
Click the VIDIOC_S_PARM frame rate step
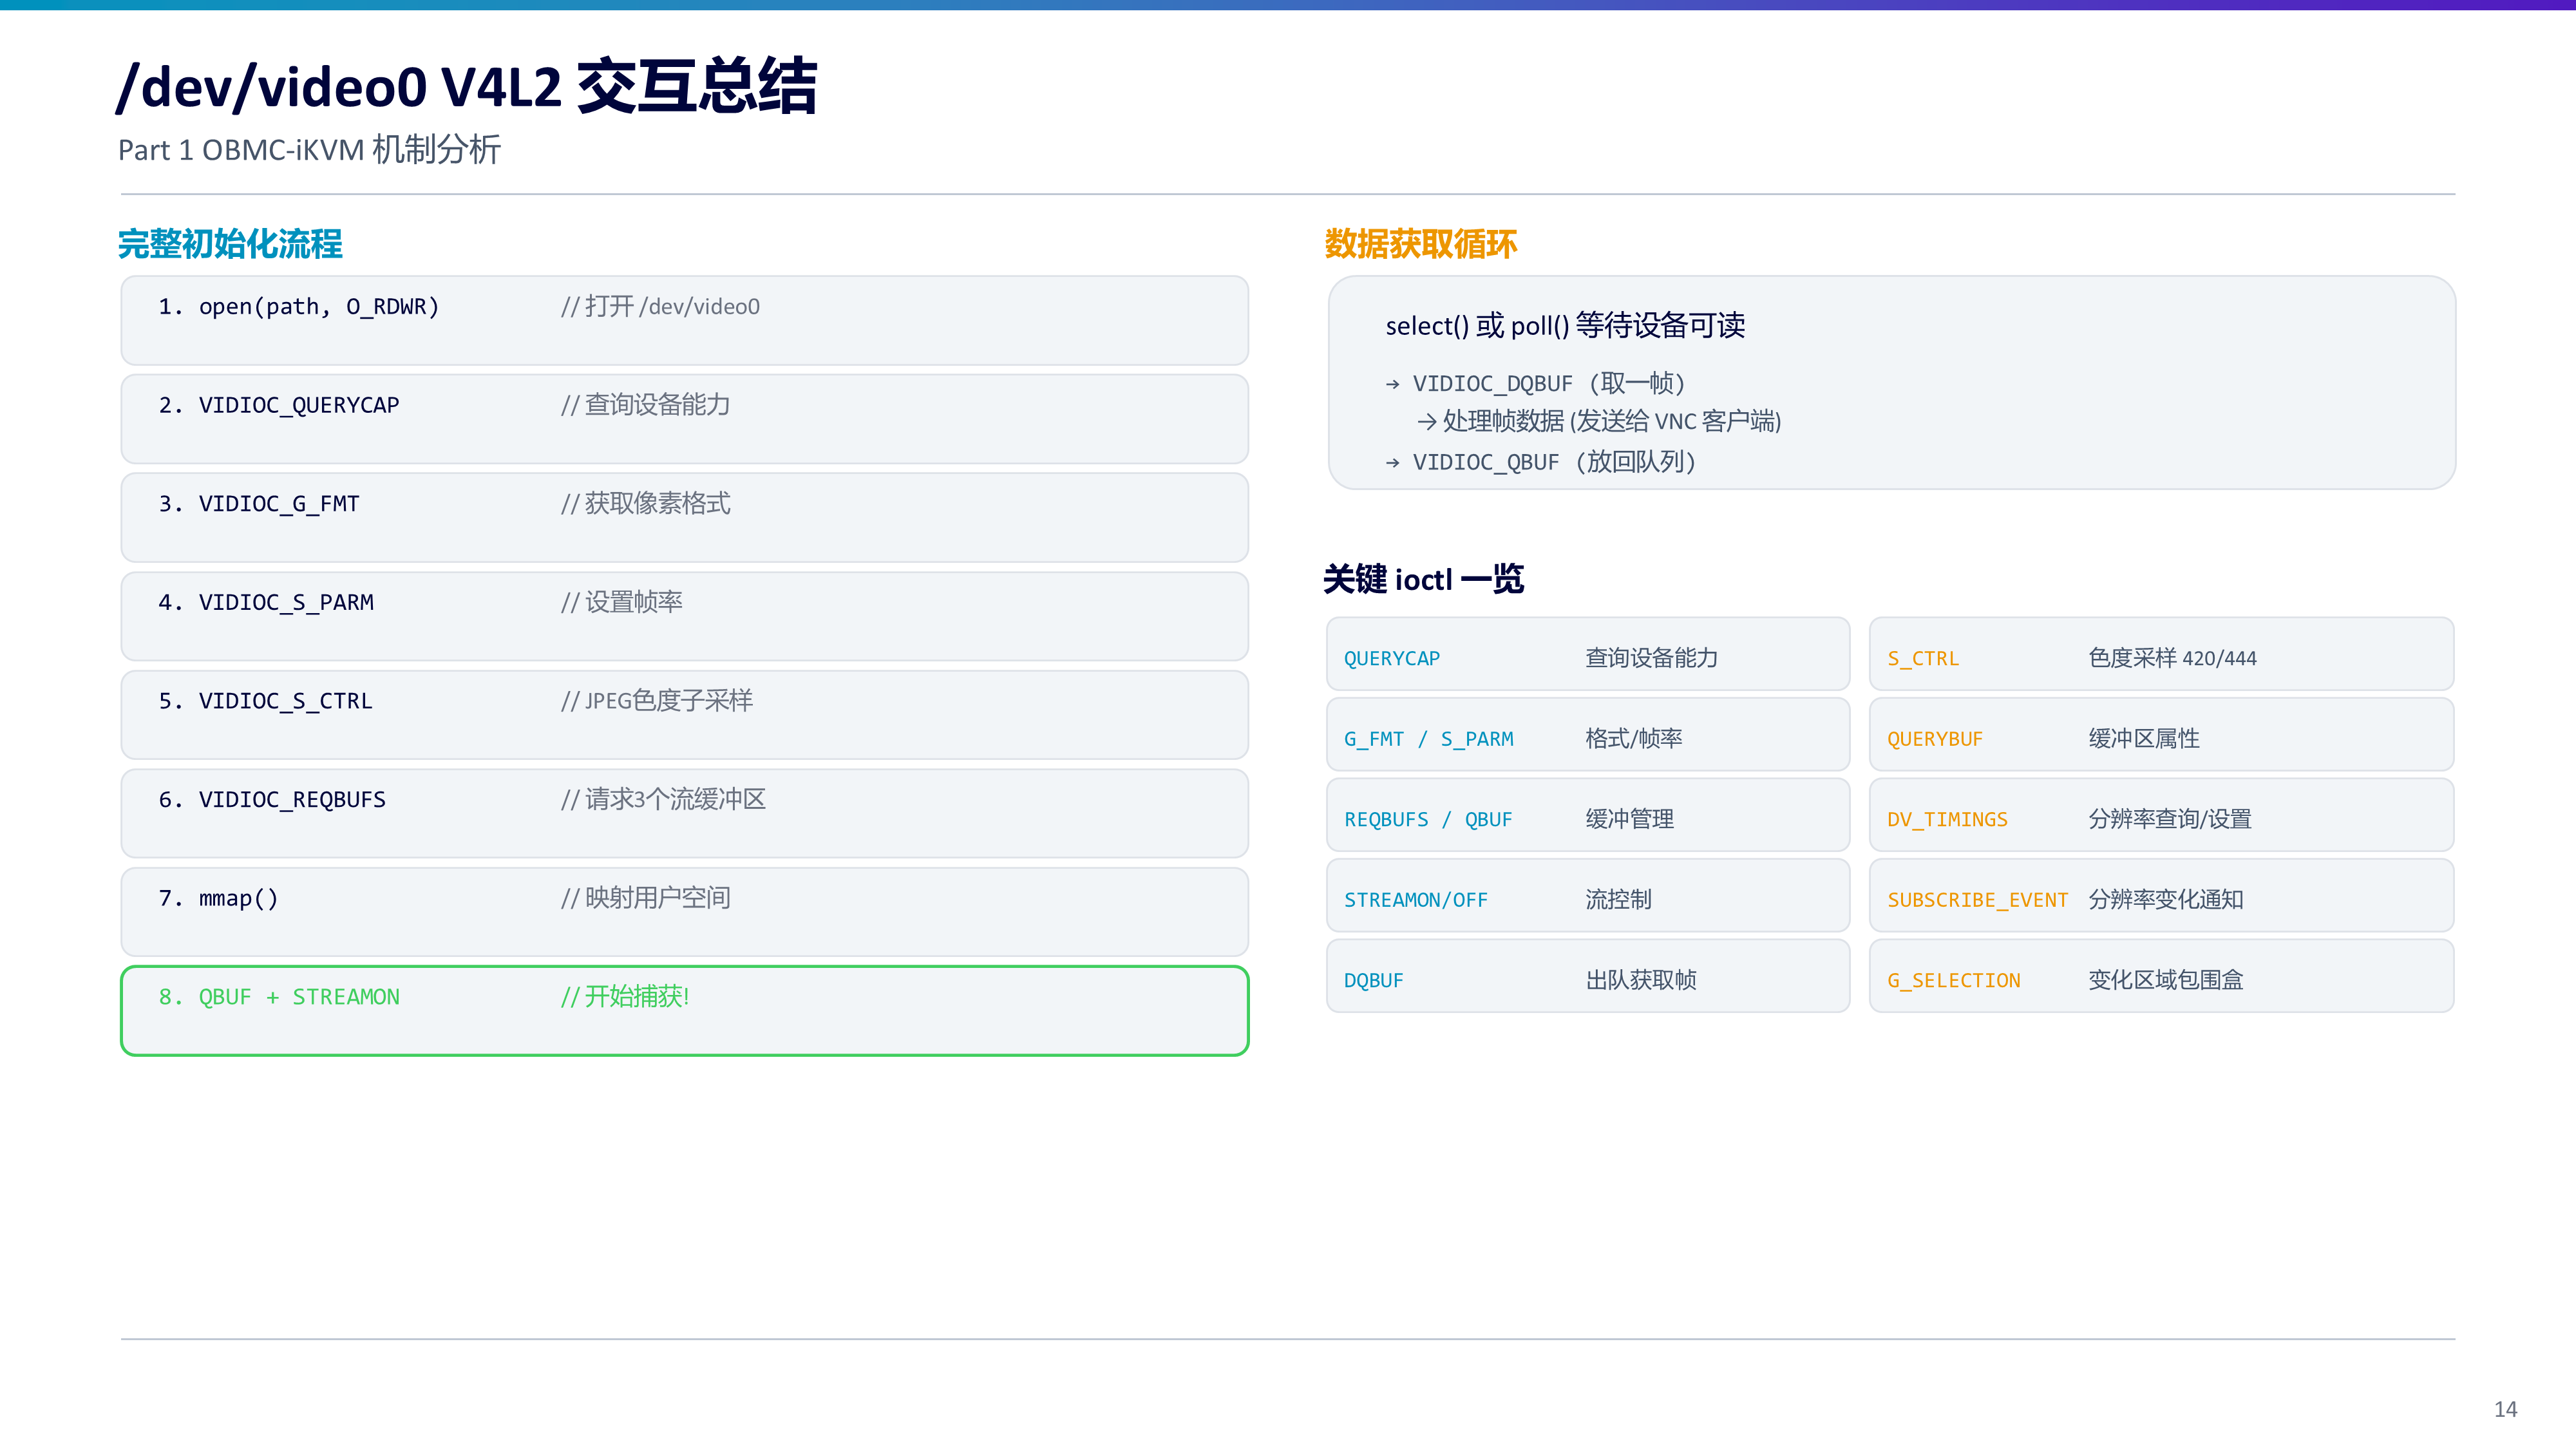pyautogui.click(x=684, y=616)
